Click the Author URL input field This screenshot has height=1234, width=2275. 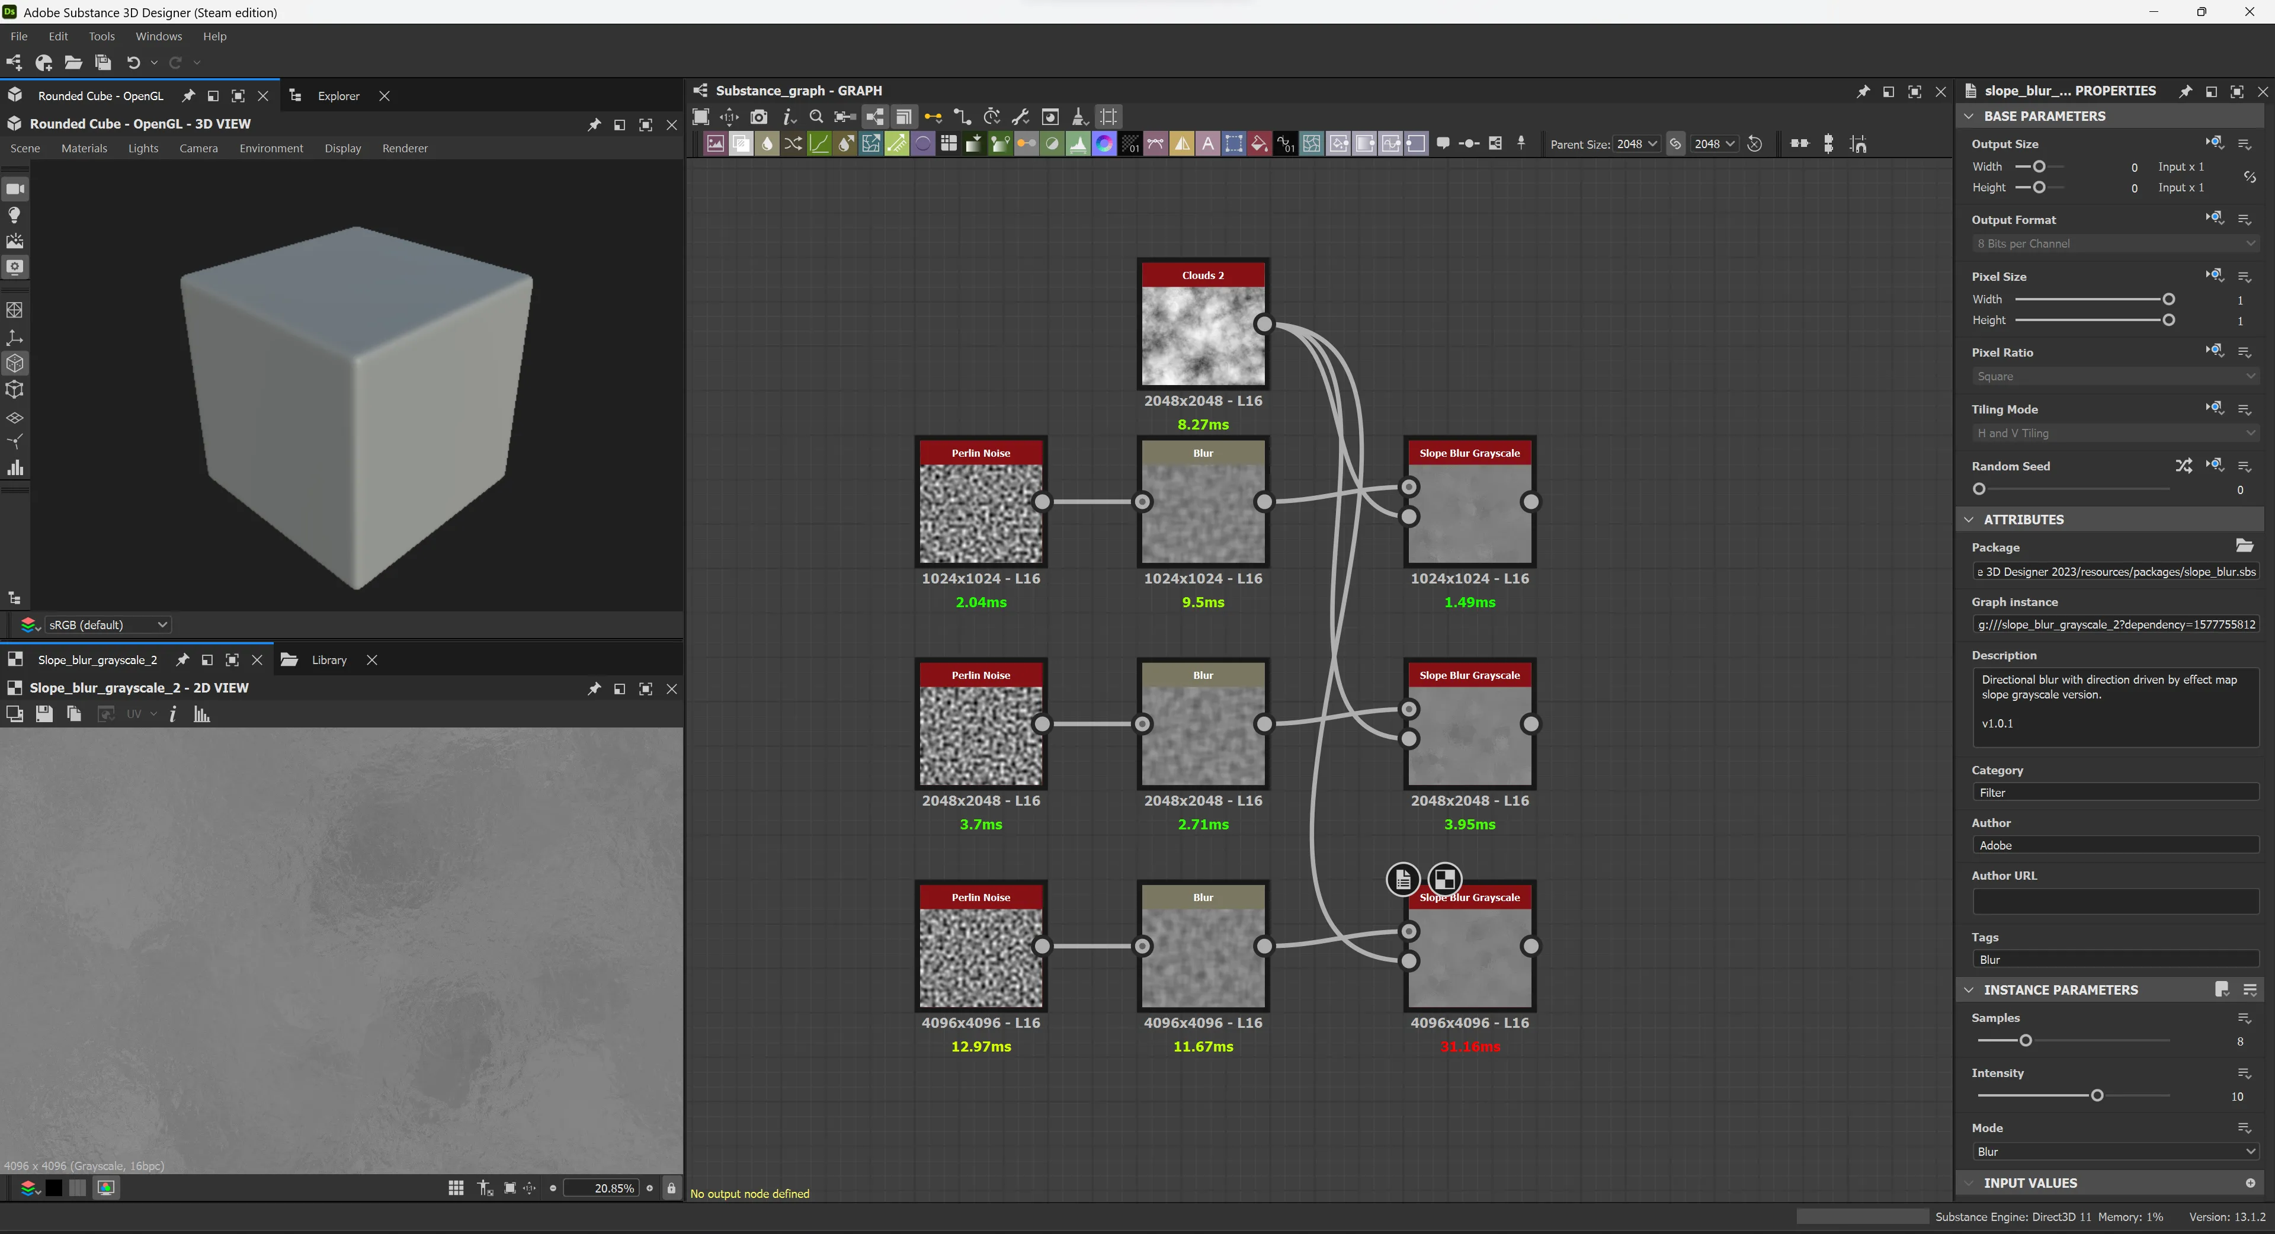tap(2116, 902)
